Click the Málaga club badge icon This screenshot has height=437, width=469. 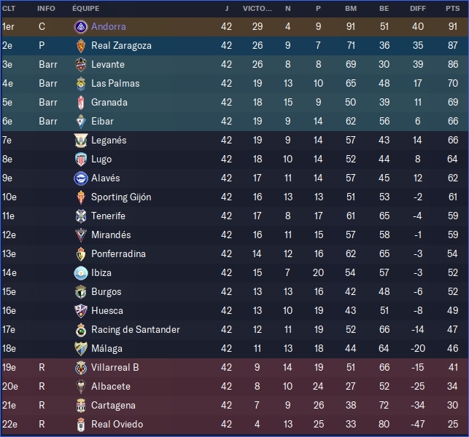click(x=81, y=349)
